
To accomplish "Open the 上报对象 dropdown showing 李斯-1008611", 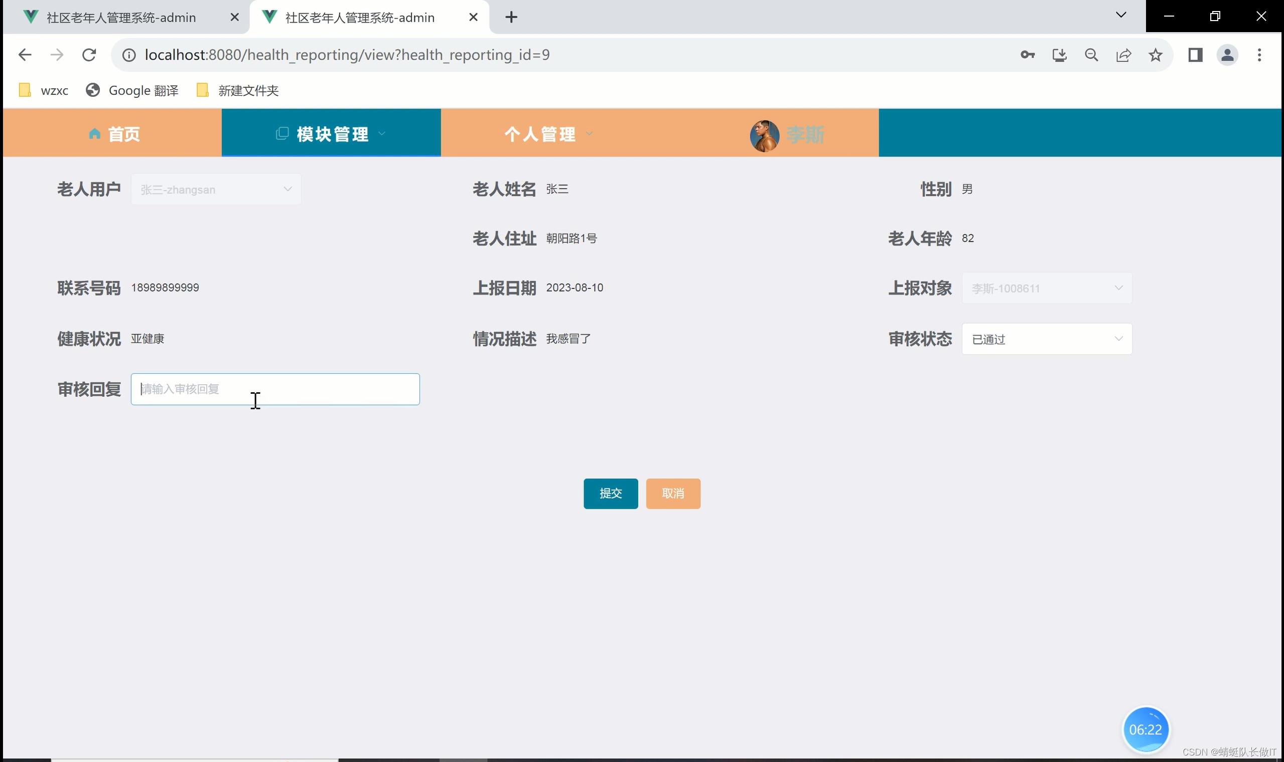I will click(x=1046, y=288).
